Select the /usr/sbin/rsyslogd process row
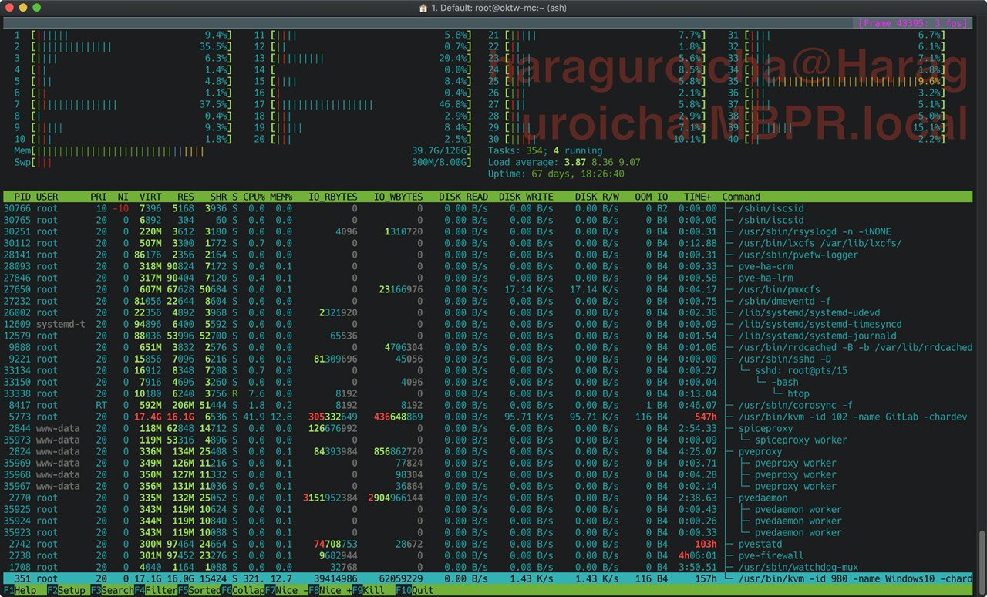 [x=488, y=231]
